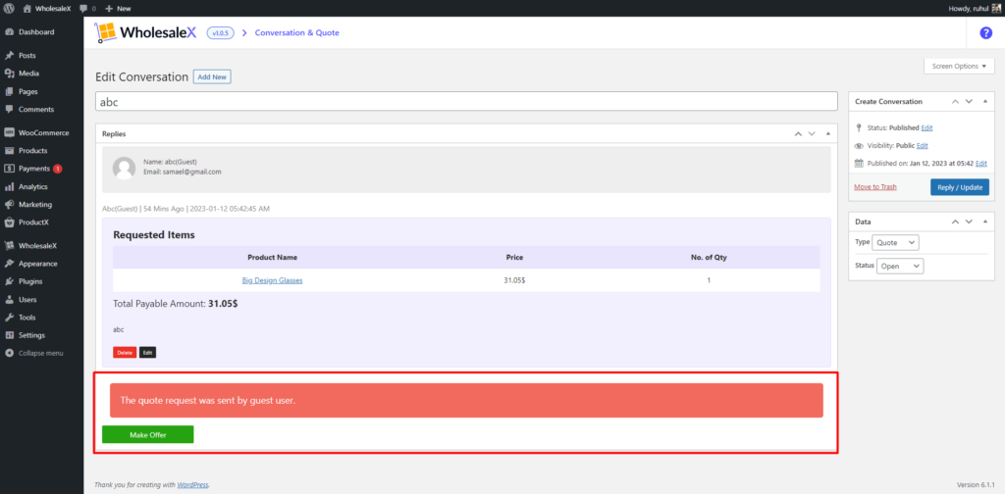Click the blue help question mark icon
Screen dimensions: 1005x494
tap(985, 32)
